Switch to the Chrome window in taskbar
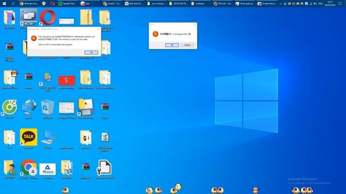Screen dimensions: 346x194 (29, 4)
